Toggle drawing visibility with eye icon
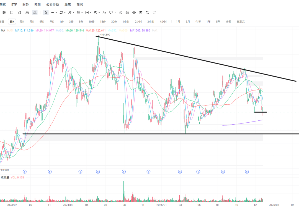This screenshot has width=299, height=207. [x=134, y=12]
